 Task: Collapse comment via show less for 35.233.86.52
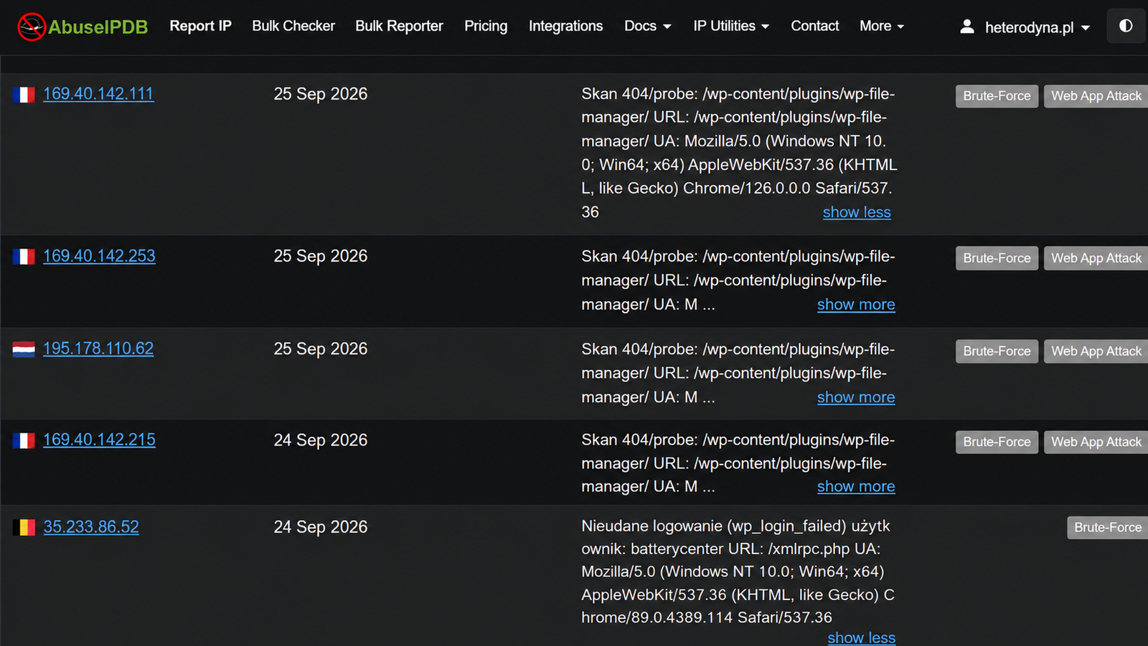coord(862,637)
